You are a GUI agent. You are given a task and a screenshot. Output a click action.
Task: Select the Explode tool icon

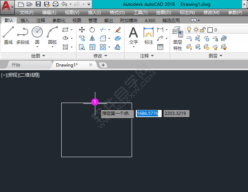pos(118,38)
